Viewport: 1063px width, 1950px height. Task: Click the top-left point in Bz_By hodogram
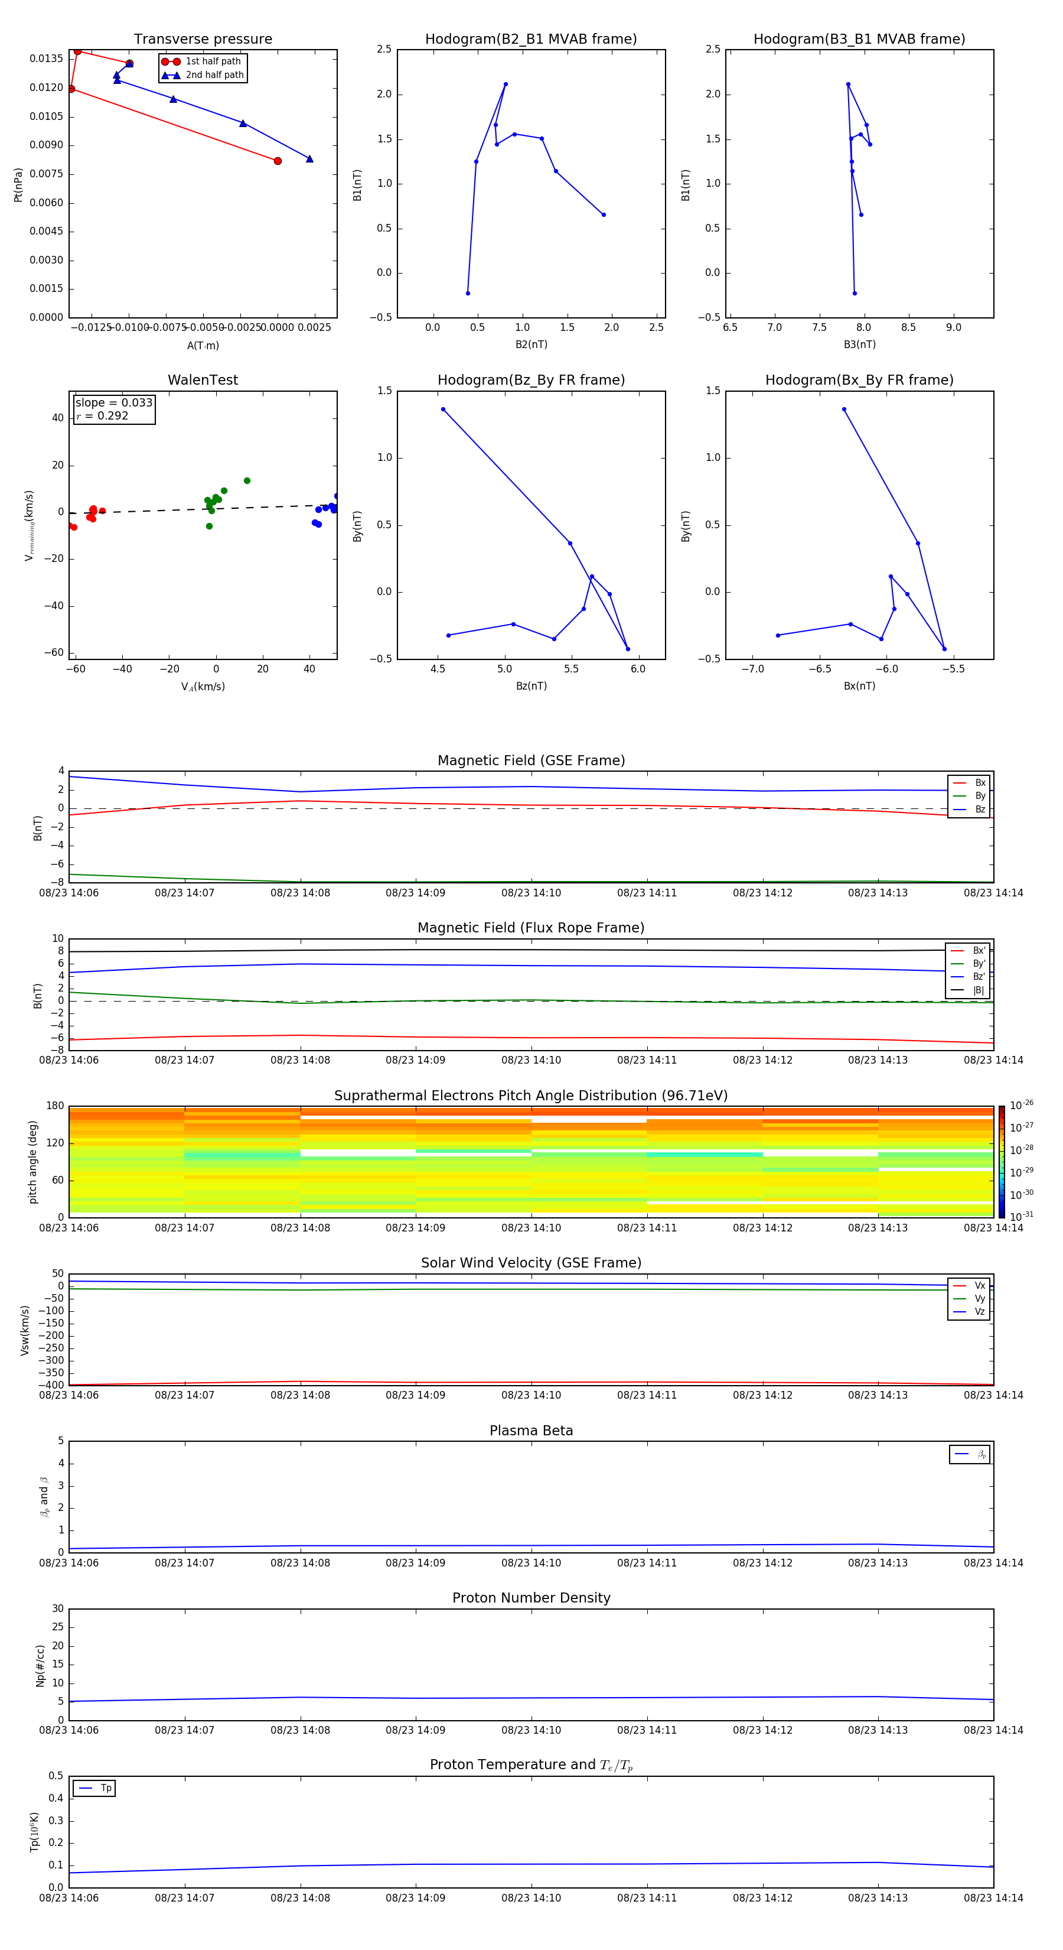click(x=444, y=409)
